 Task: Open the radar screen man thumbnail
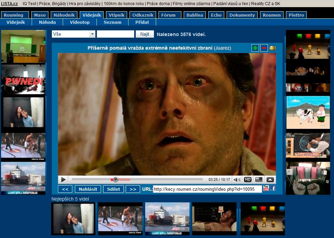tap(308, 146)
